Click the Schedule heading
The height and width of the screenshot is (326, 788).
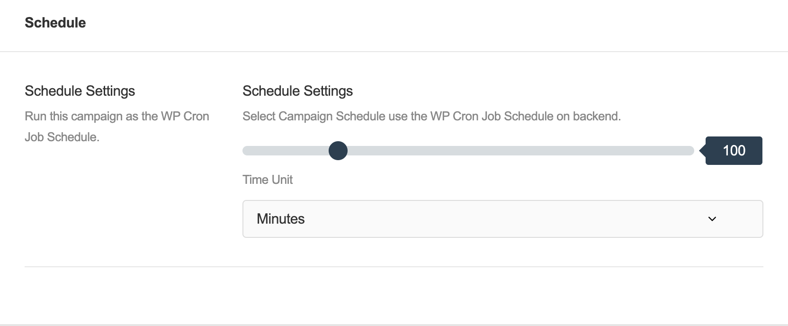55,22
